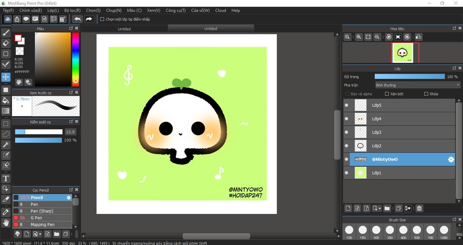
Task: Select the Select Pen tool
Action: coord(5,155)
